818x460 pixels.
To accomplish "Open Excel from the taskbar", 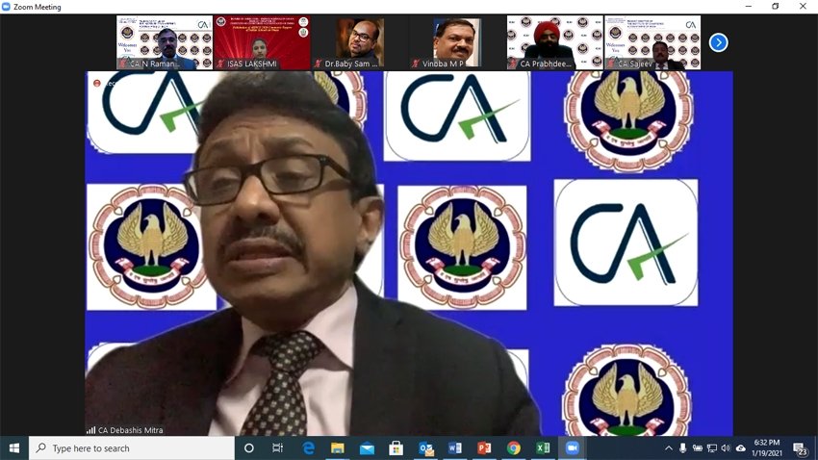I will (543, 448).
